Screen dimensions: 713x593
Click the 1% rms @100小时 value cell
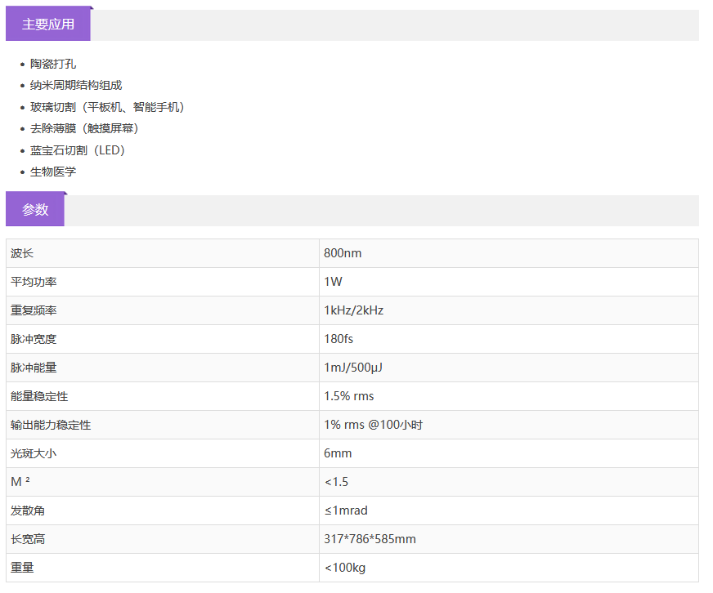coord(373,425)
